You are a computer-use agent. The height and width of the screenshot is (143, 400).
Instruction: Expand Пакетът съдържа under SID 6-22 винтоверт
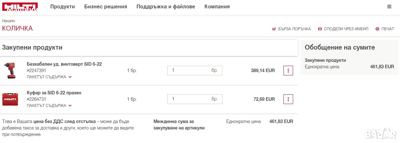click(49, 77)
